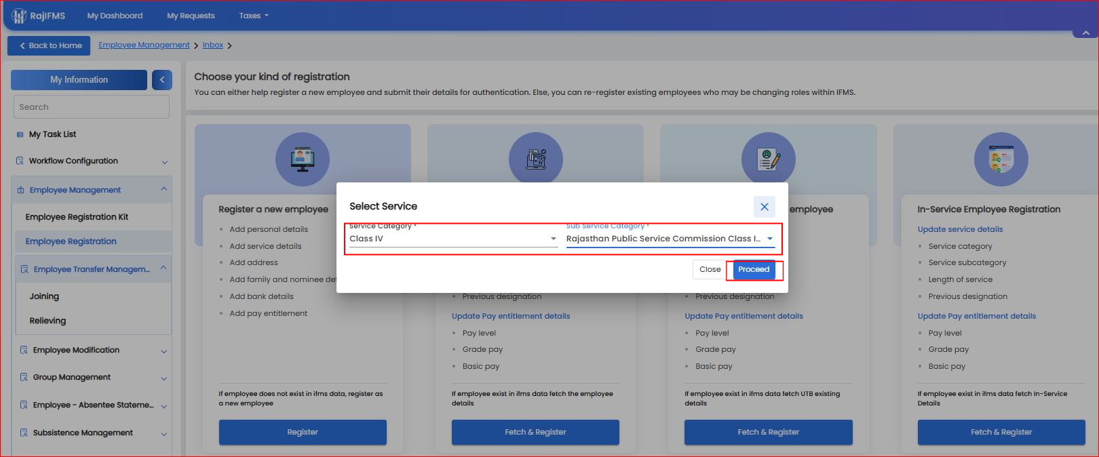Expand the Workflow Configuration section
This screenshot has width=1099, height=457.
pyautogui.click(x=164, y=162)
